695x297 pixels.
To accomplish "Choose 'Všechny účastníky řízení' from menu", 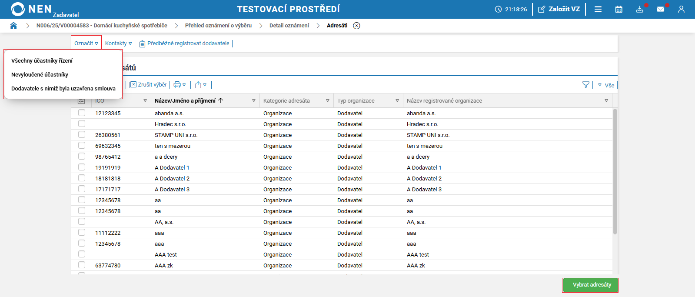I will (42, 61).
